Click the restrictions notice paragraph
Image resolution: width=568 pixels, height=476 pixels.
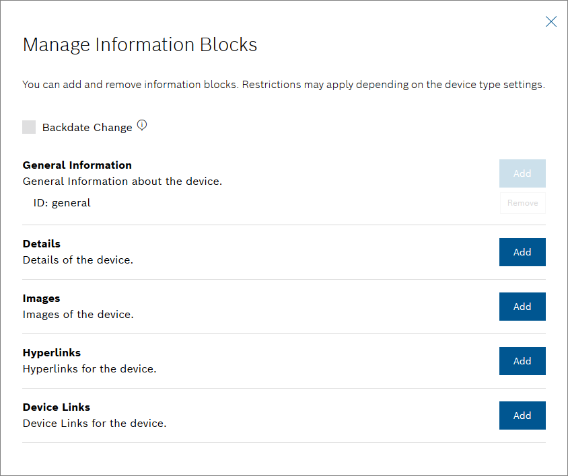click(283, 85)
